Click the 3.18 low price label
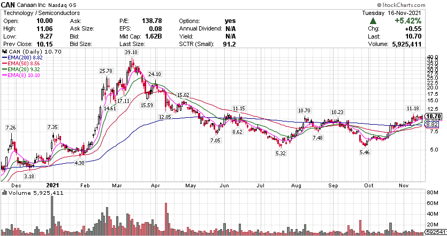Screen dimensions: 447x236 tap(29, 177)
